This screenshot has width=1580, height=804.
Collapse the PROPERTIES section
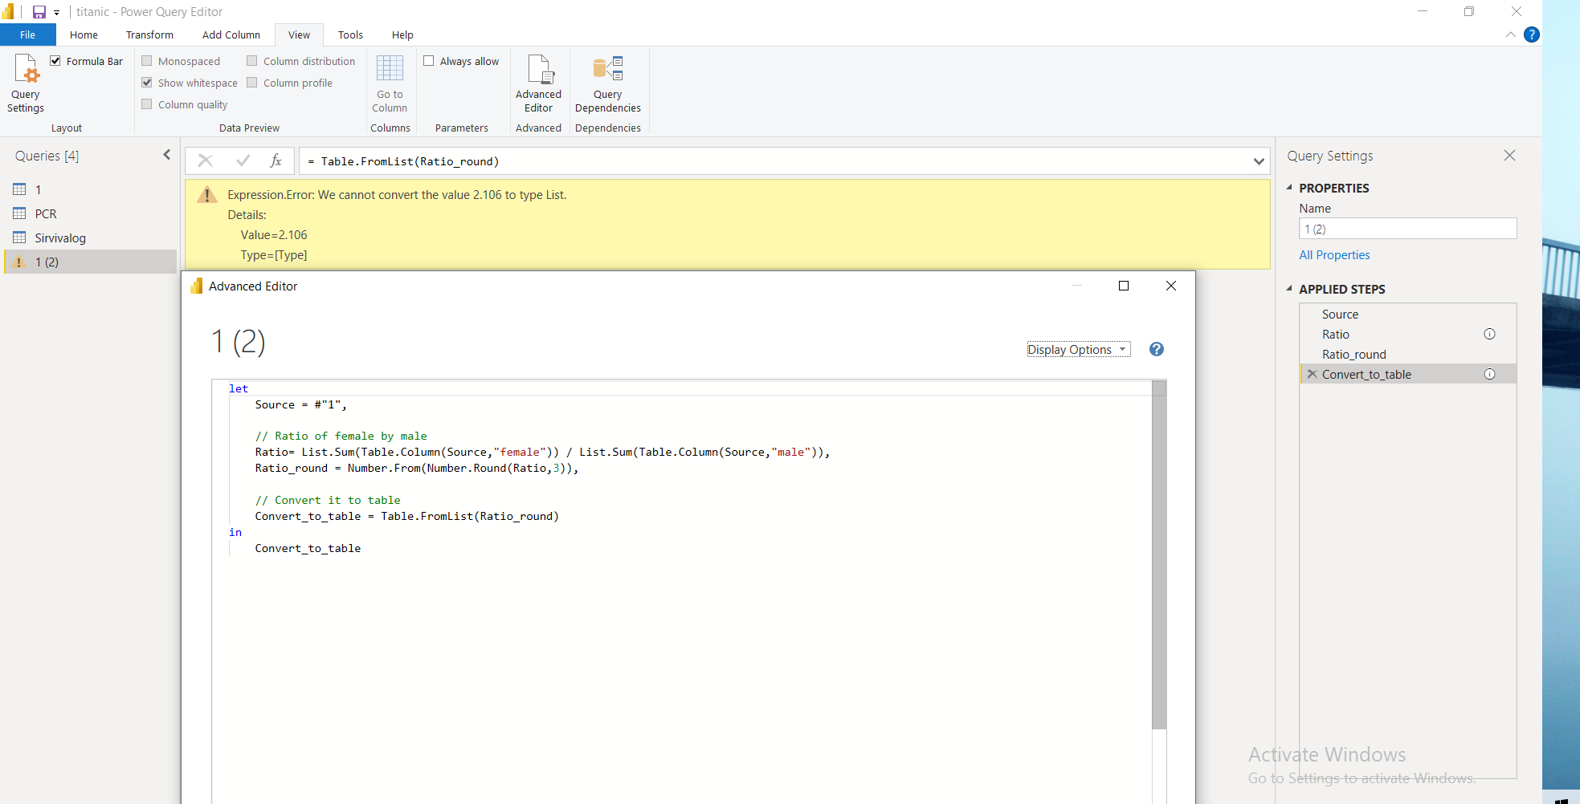(x=1289, y=188)
